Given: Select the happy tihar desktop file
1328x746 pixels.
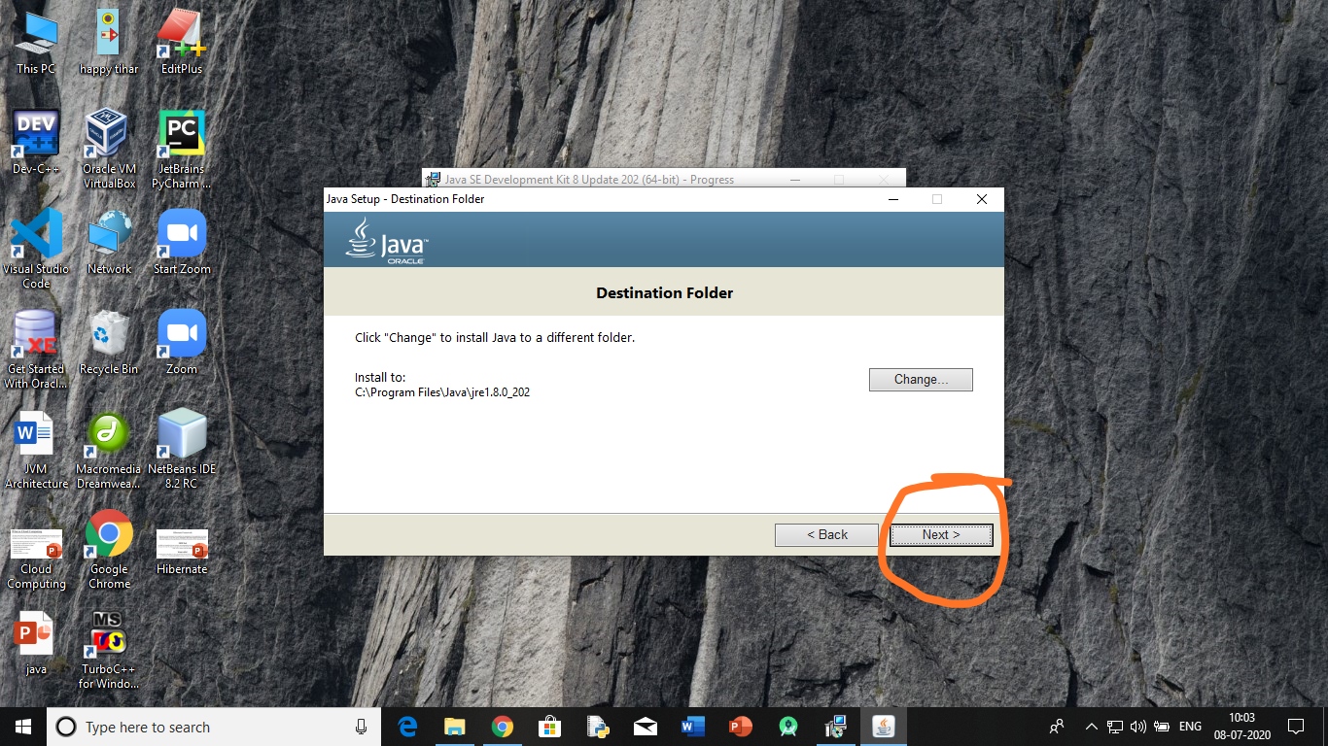Looking at the screenshot, I should [109, 43].
